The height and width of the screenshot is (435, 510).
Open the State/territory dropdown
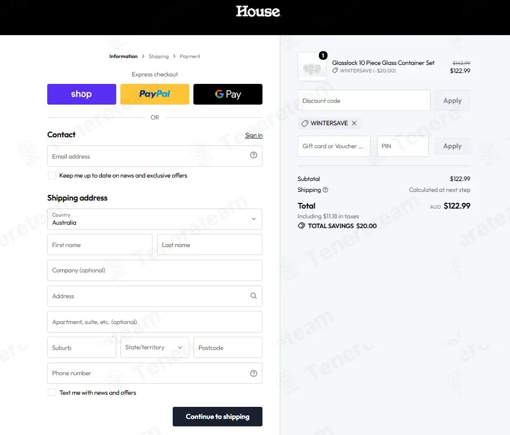155,347
